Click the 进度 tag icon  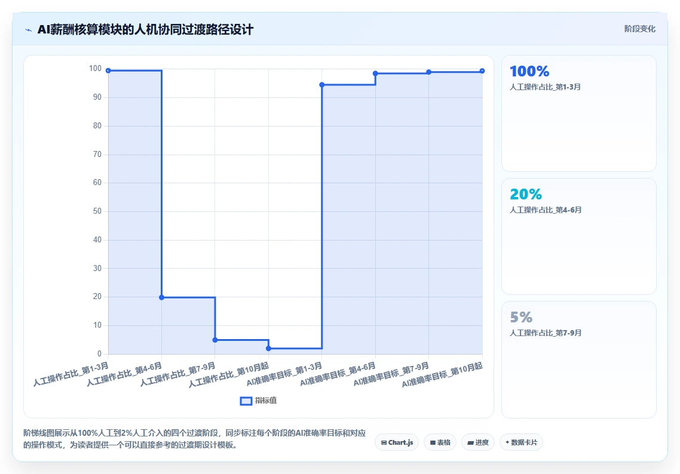[x=470, y=443]
